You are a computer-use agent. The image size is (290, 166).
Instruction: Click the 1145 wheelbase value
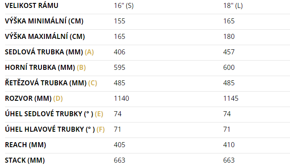point(231,99)
